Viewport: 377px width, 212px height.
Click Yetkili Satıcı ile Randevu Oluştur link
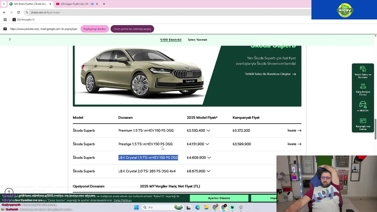[x=270, y=74]
